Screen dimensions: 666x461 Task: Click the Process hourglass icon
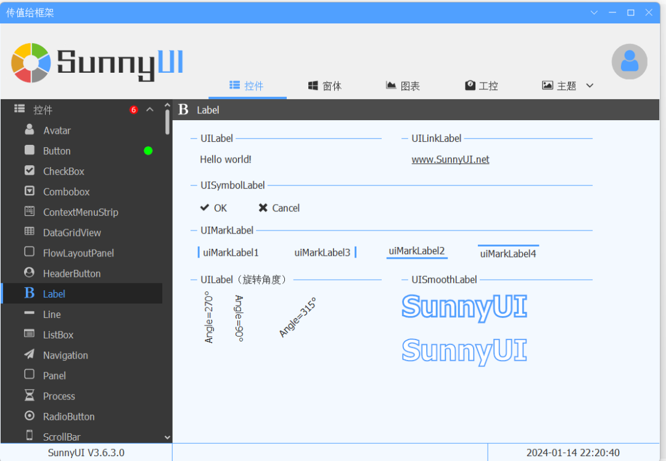[30, 395]
